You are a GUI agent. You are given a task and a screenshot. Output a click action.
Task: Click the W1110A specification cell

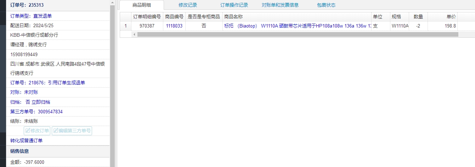(x=399, y=26)
